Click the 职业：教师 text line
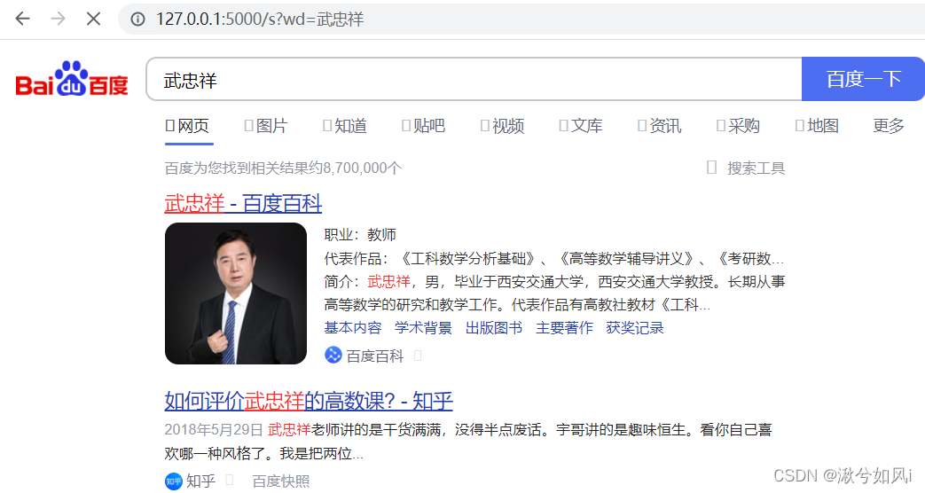Image resolution: width=925 pixels, height=493 pixels. [x=360, y=235]
